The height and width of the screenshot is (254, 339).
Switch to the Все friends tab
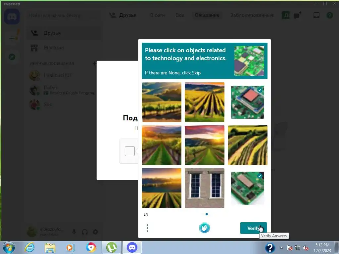[x=180, y=15]
